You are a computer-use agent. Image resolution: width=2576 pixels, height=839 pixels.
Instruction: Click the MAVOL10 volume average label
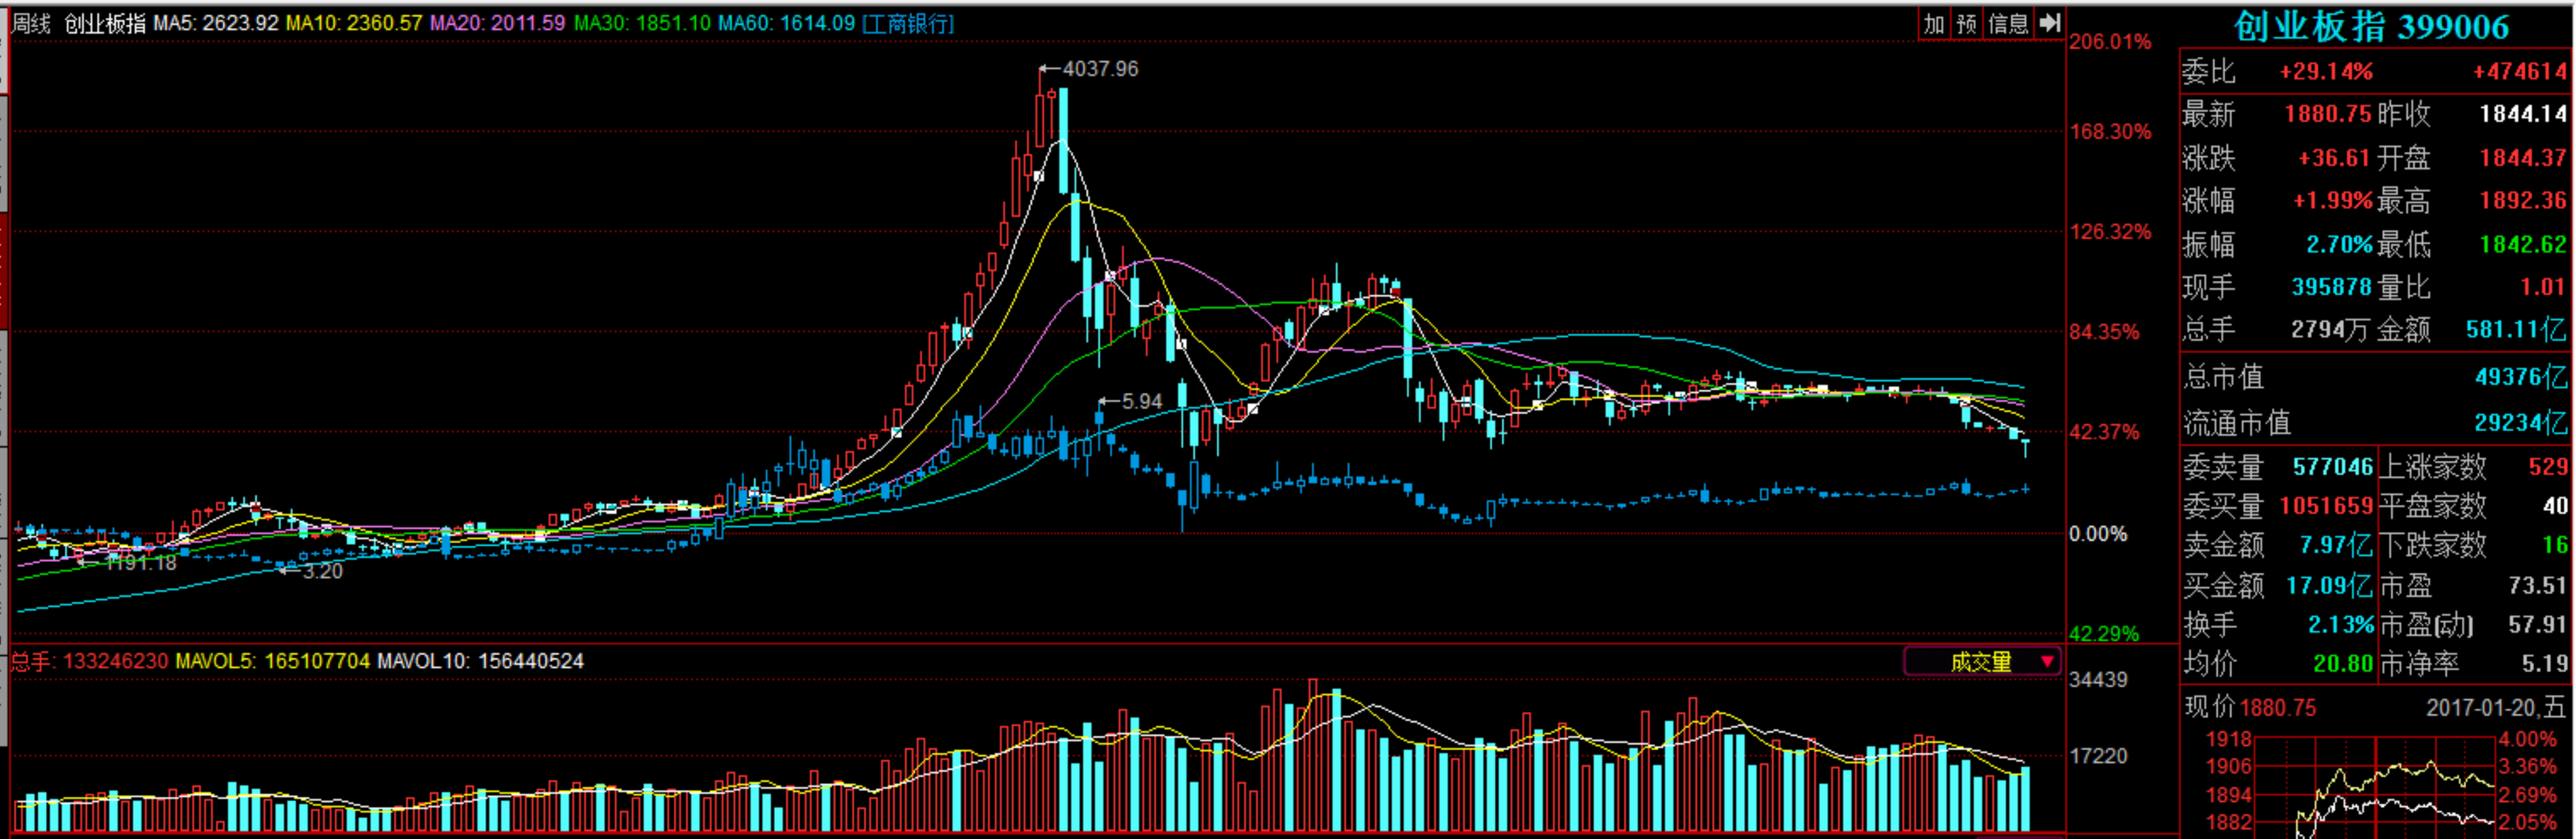pos(480,662)
